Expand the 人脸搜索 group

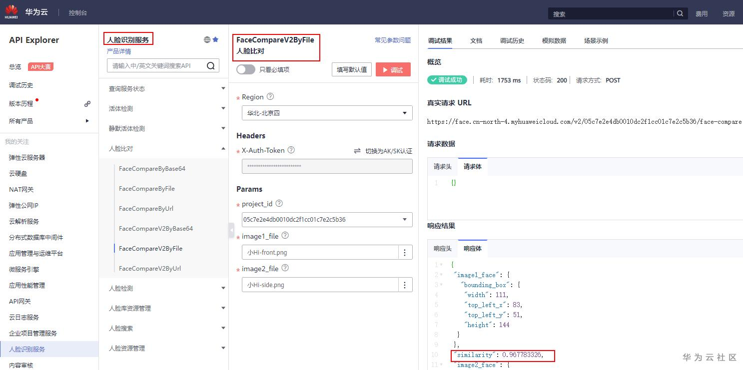coord(223,328)
